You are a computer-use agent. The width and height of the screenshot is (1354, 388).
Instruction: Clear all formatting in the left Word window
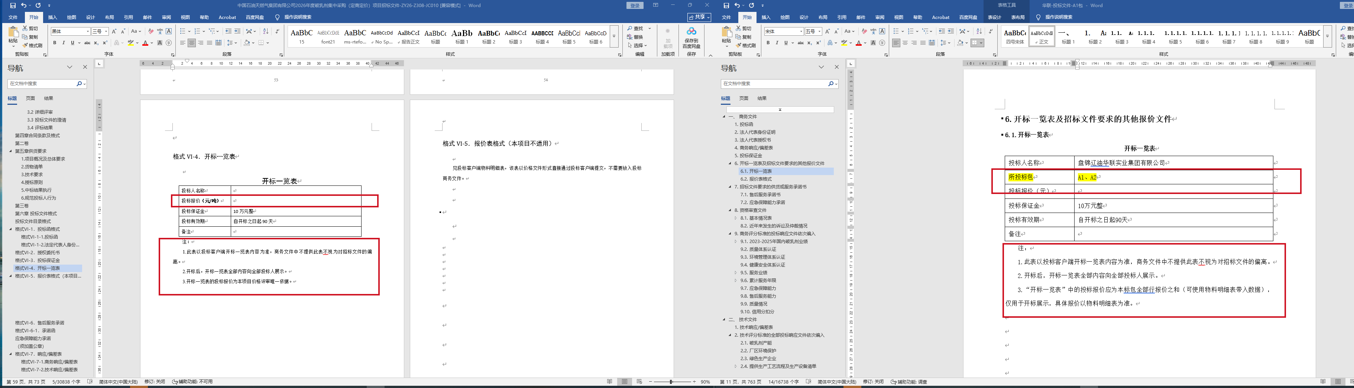[x=151, y=32]
